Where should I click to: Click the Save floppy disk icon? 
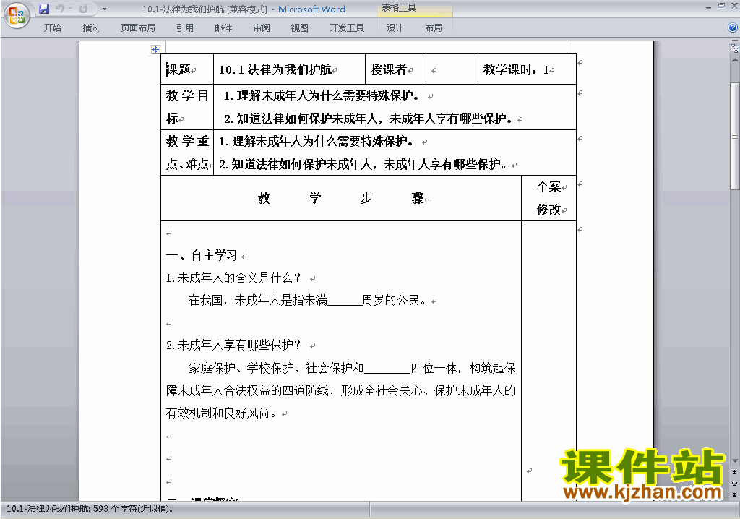tap(44, 9)
